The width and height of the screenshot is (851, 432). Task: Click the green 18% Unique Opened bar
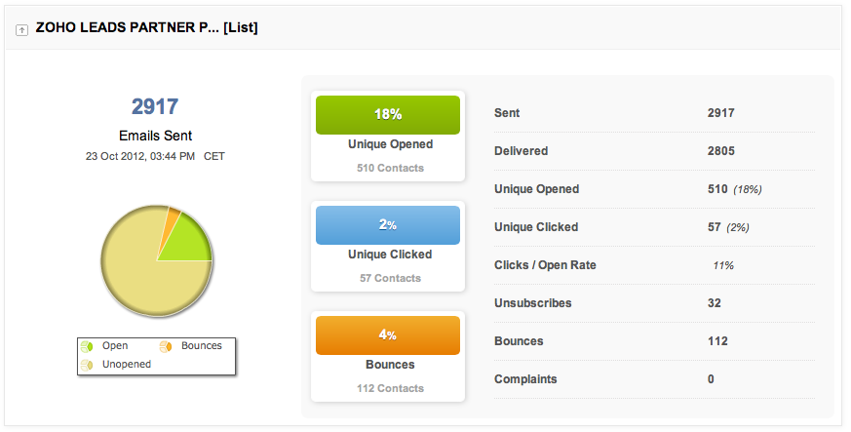click(x=388, y=114)
